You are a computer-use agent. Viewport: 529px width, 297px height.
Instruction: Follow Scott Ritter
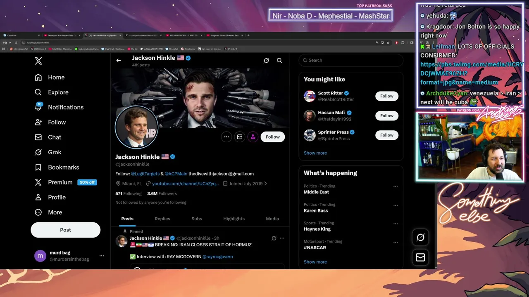coord(387,96)
